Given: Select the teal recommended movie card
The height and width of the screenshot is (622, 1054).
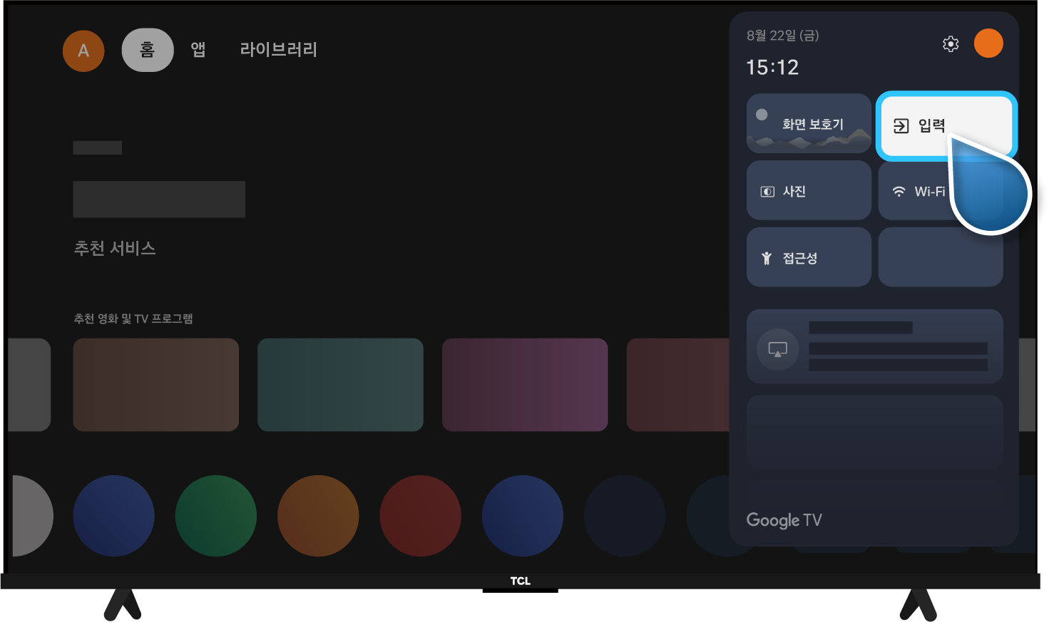Looking at the screenshot, I should point(340,385).
